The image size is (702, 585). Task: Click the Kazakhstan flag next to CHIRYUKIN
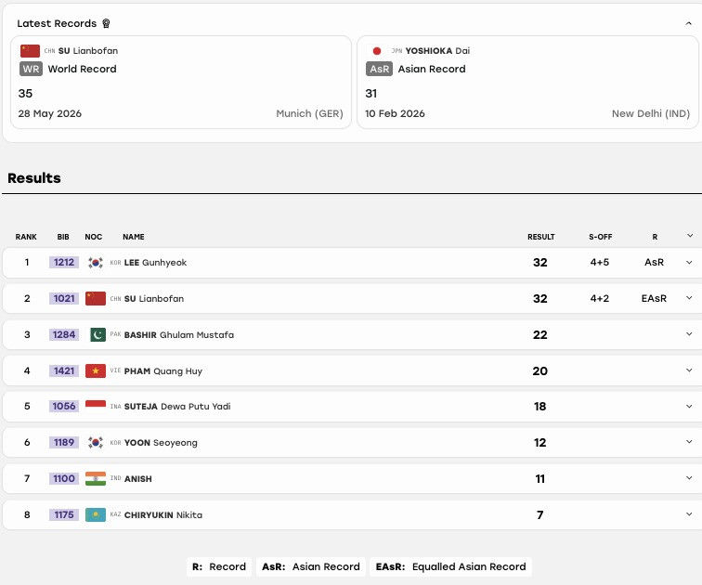[96, 514]
